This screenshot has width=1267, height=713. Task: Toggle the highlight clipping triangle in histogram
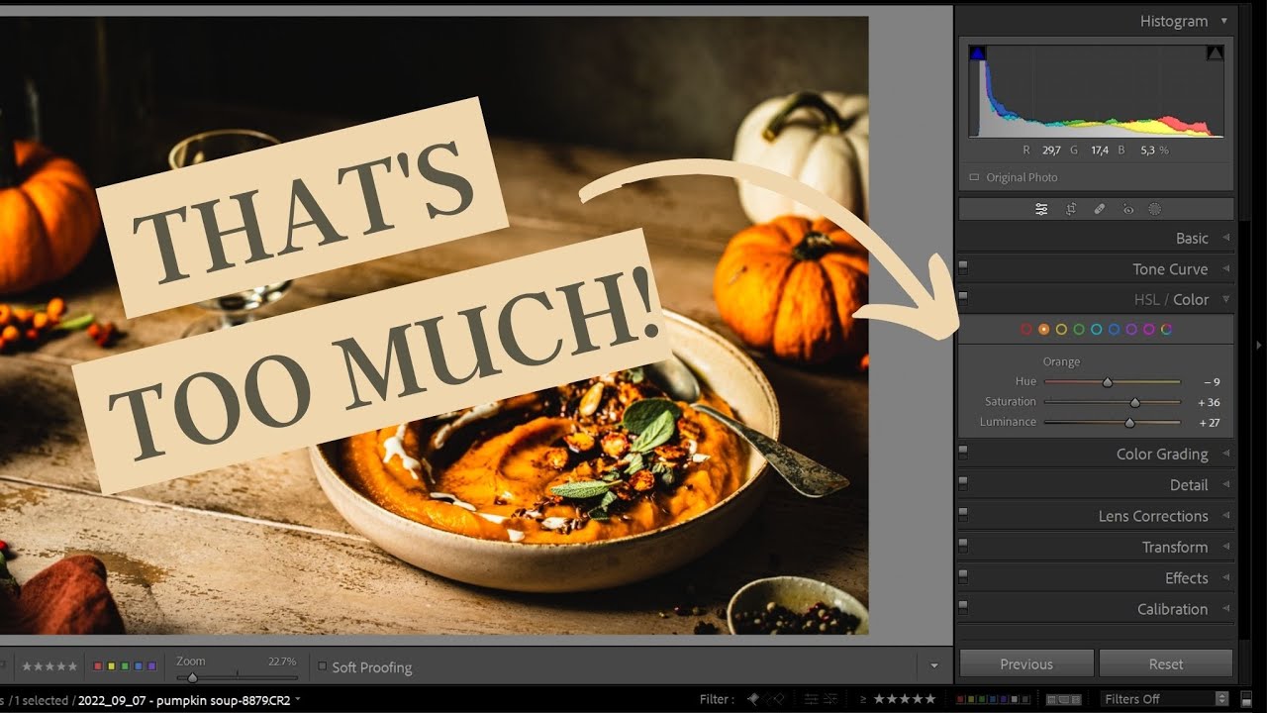1215,53
